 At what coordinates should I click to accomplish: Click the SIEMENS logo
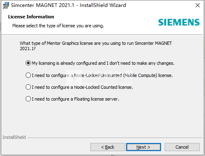coord(179,22)
